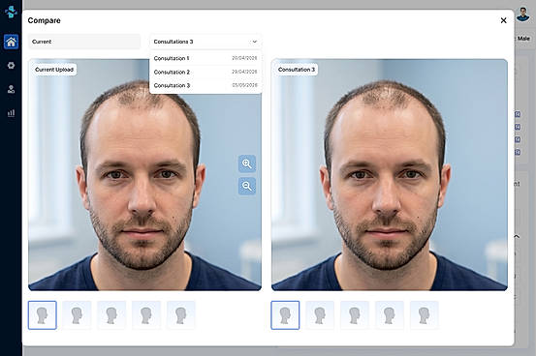Click the Current Upload label badge
Viewport: 536px width, 356px height.
click(x=54, y=70)
